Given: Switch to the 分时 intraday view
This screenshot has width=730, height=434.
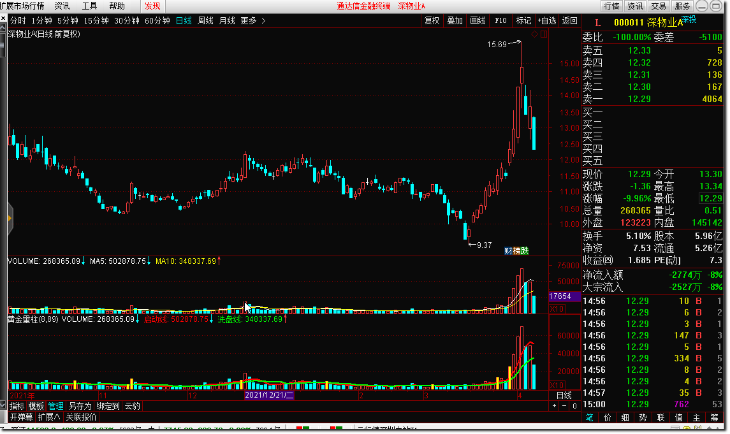Looking at the screenshot, I should 18,20.
